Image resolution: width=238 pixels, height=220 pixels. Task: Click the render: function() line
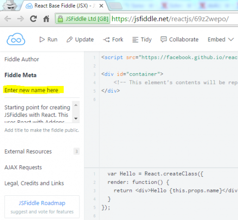click(x=139, y=182)
